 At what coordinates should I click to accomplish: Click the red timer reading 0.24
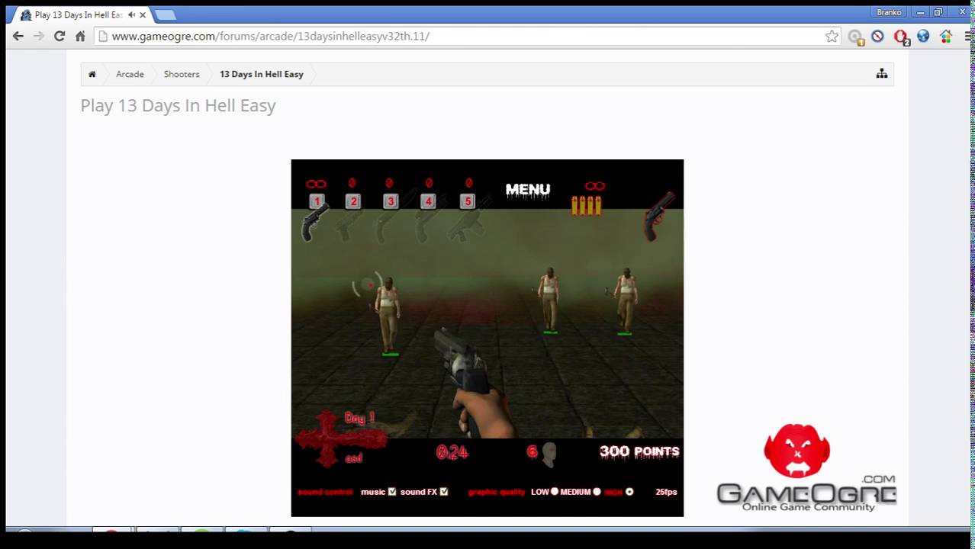pyautogui.click(x=452, y=452)
